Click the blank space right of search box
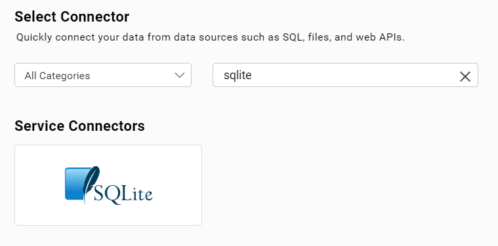 click(x=488, y=75)
